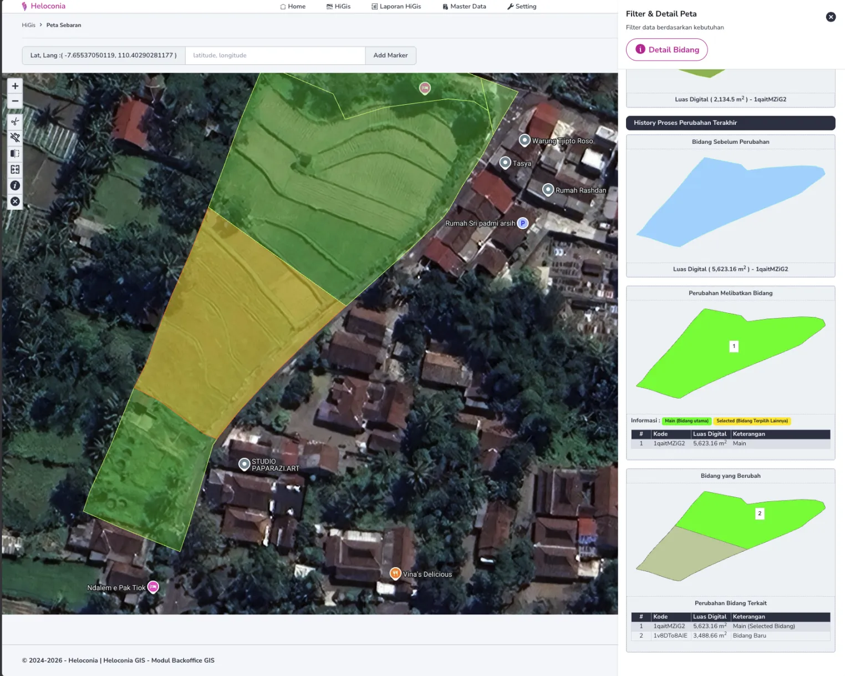Click the split-panel compare tool icon

pos(15,154)
